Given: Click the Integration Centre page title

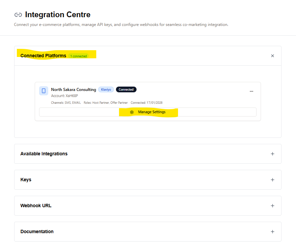Looking at the screenshot, I should tap(58, 14).
